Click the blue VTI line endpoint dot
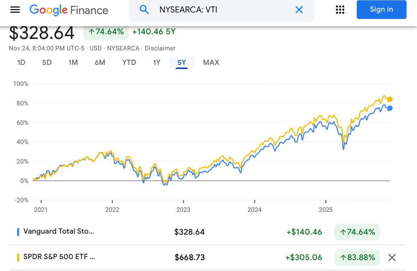Viewport: 417px width, 271px height. [x=390, y=108]
